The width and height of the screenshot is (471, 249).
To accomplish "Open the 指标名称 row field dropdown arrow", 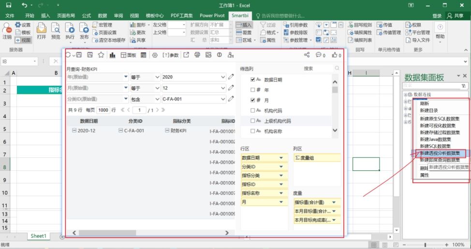I will (281, 194).
